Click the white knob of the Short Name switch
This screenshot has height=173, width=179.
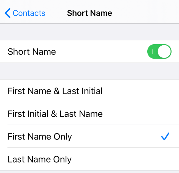(164, 51)
